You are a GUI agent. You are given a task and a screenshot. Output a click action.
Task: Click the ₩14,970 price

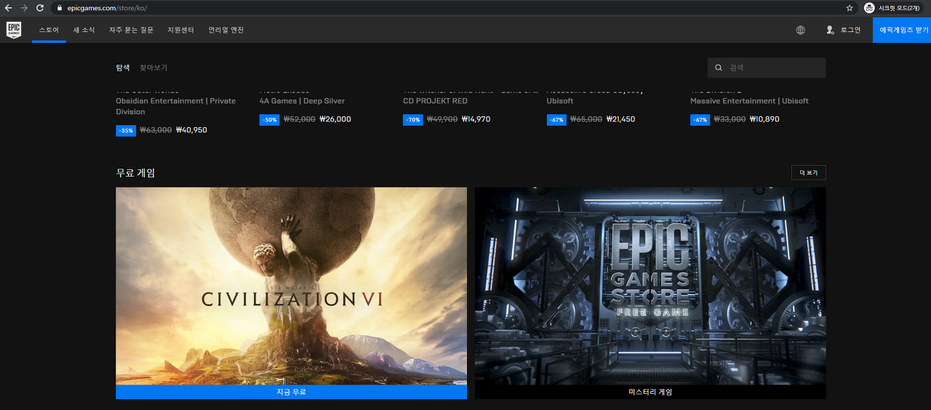coord(476,119)
